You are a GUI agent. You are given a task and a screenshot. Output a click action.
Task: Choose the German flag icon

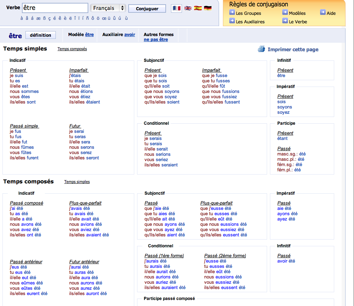point(208,8)
